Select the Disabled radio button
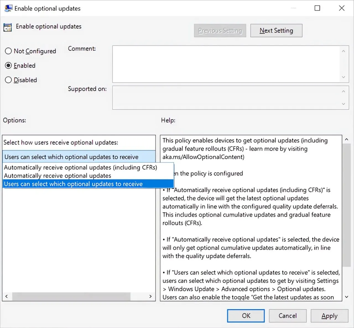This screenshot has height=328, width=354. coord(8,80)
